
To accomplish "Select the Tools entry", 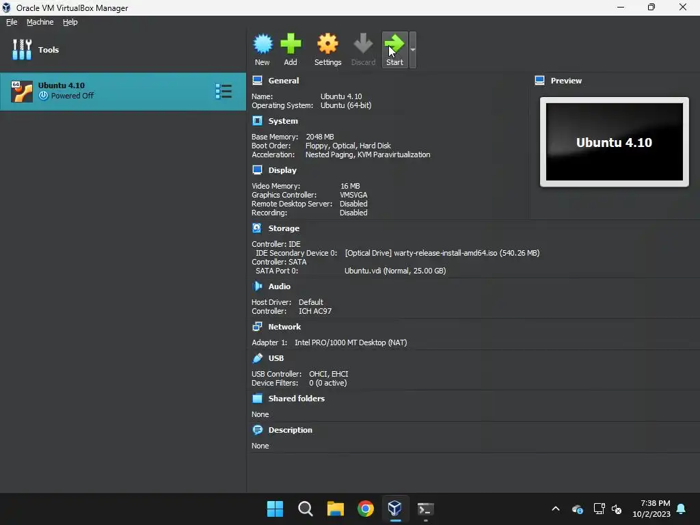I will [x=123, y=49].
